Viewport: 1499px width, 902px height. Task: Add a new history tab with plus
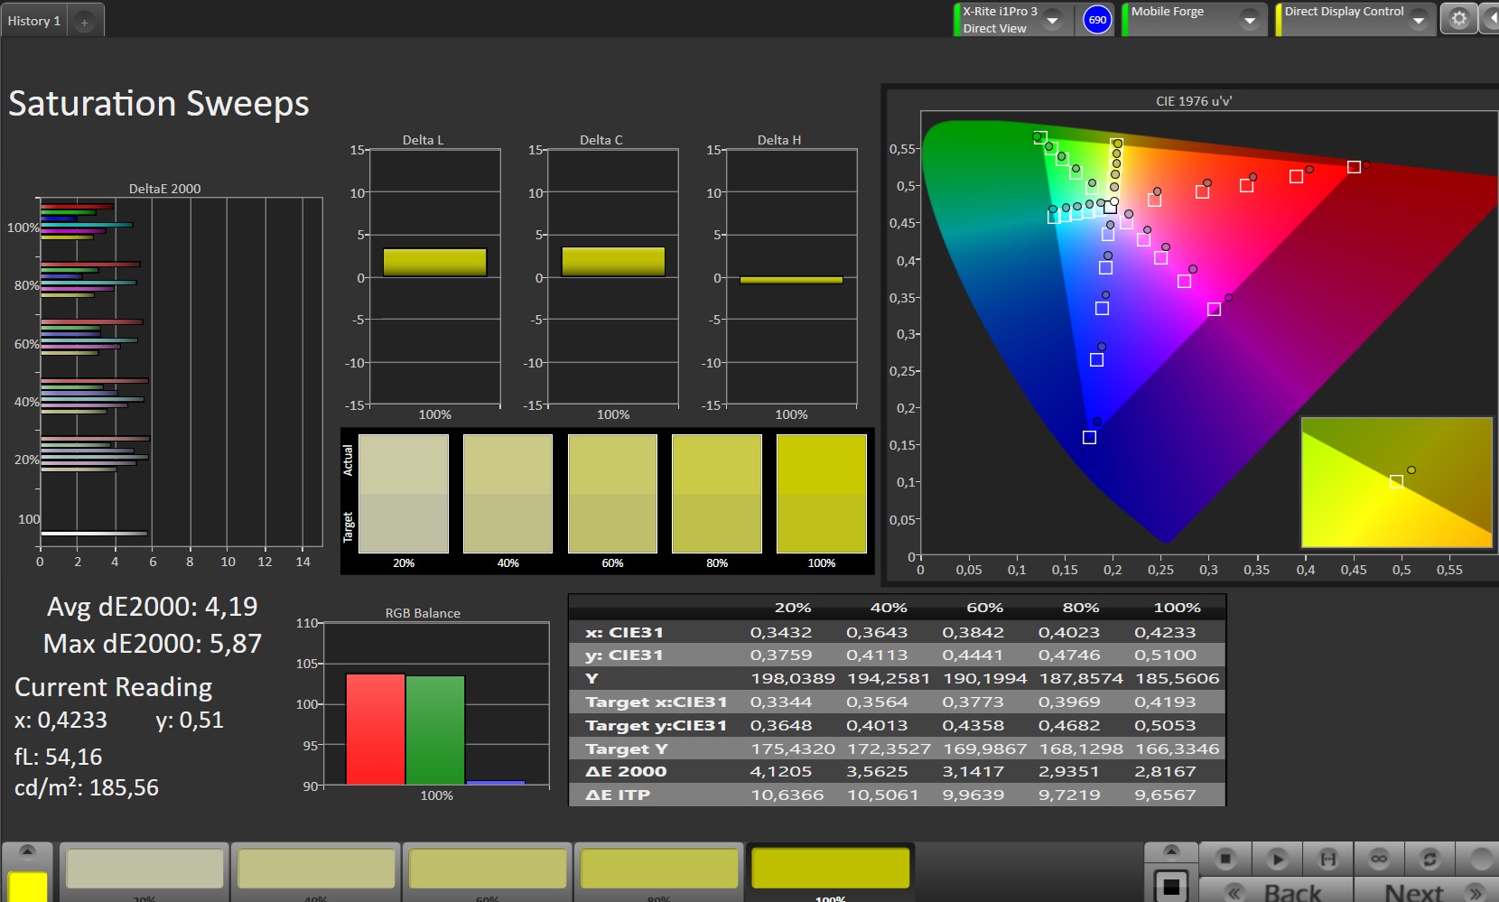pyautogui.click(x=84, y=22)
